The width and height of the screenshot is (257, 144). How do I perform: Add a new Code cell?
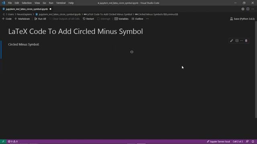[7, 19]
